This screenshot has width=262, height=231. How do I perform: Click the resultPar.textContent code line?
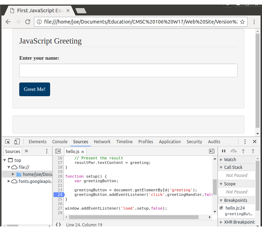click(112, 163)
